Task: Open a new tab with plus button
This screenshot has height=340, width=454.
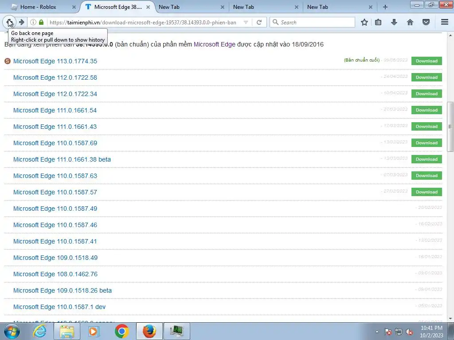Action: click(x=385, y=7)
